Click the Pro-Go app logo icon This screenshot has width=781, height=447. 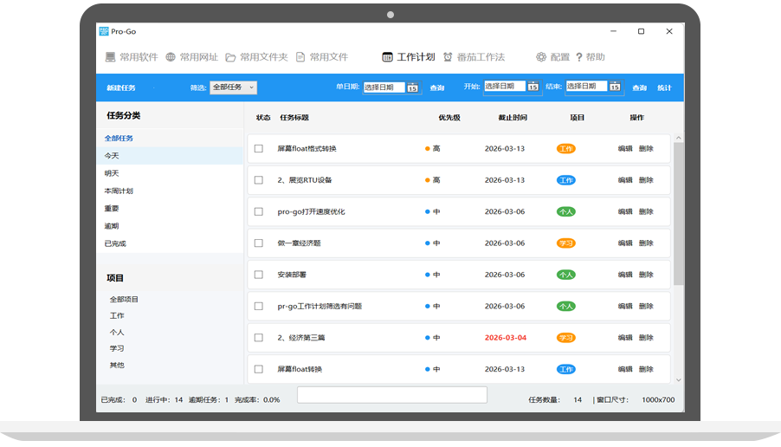click(104, 31)
